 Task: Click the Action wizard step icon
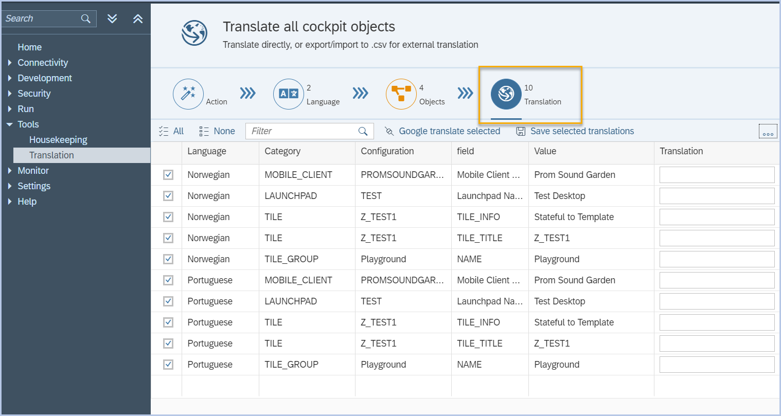click(x=188, y=94)
